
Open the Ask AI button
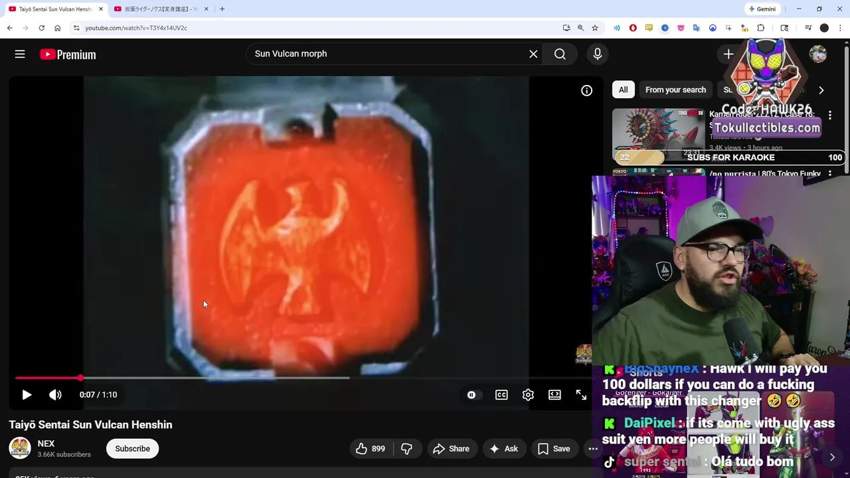pos(503,449)
